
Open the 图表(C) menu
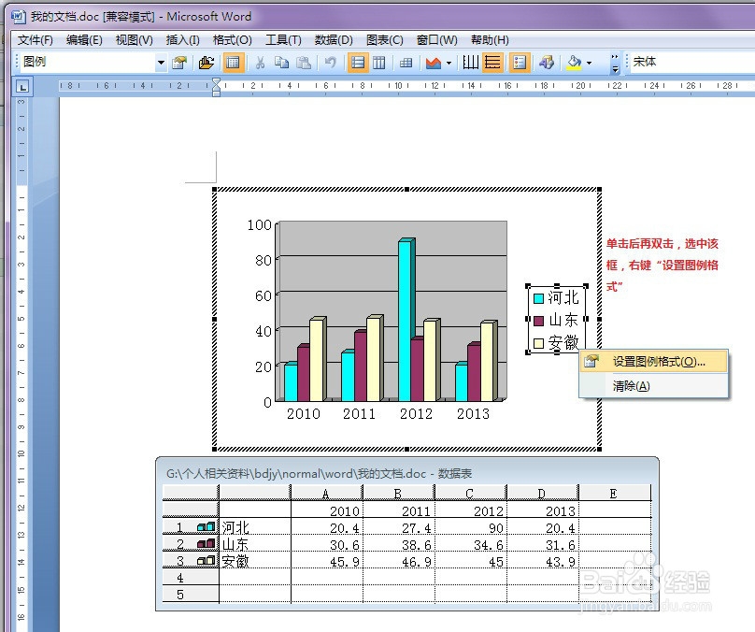(385, 40)
